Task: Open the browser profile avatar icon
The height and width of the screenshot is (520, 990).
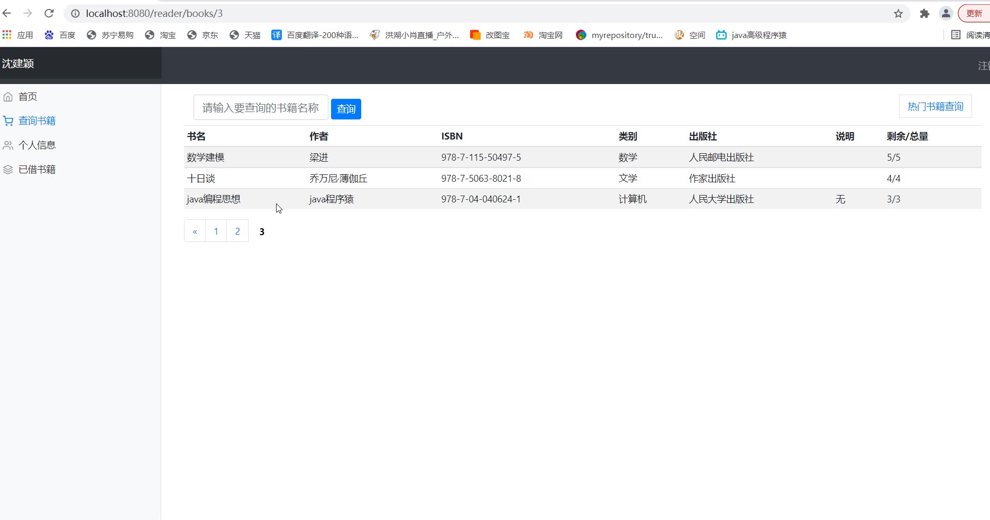Action: [x=946, y=14]
